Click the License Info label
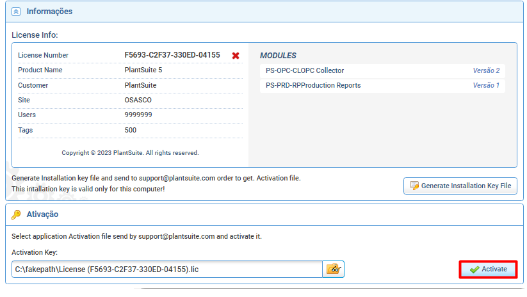 point(35,35)
